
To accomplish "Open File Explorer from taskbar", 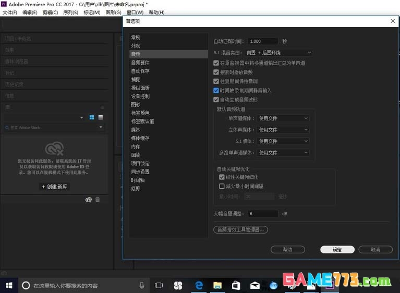I will (x=217, y=285).
